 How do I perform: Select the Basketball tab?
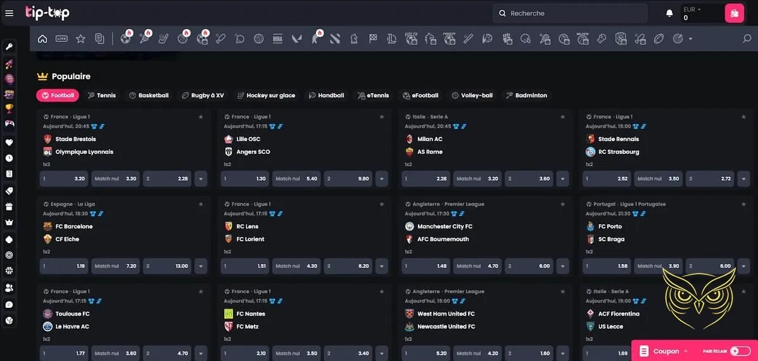click(x=149, y=96)
